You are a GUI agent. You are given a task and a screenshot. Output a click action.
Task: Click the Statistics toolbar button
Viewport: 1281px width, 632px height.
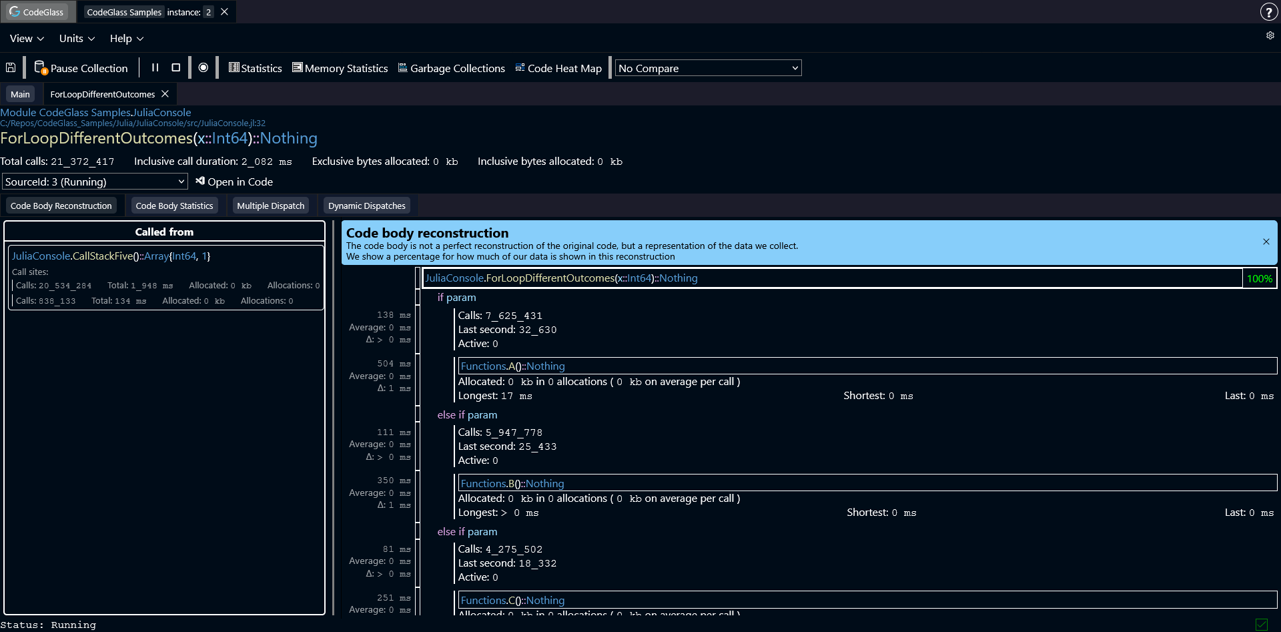tap(256, 68)
